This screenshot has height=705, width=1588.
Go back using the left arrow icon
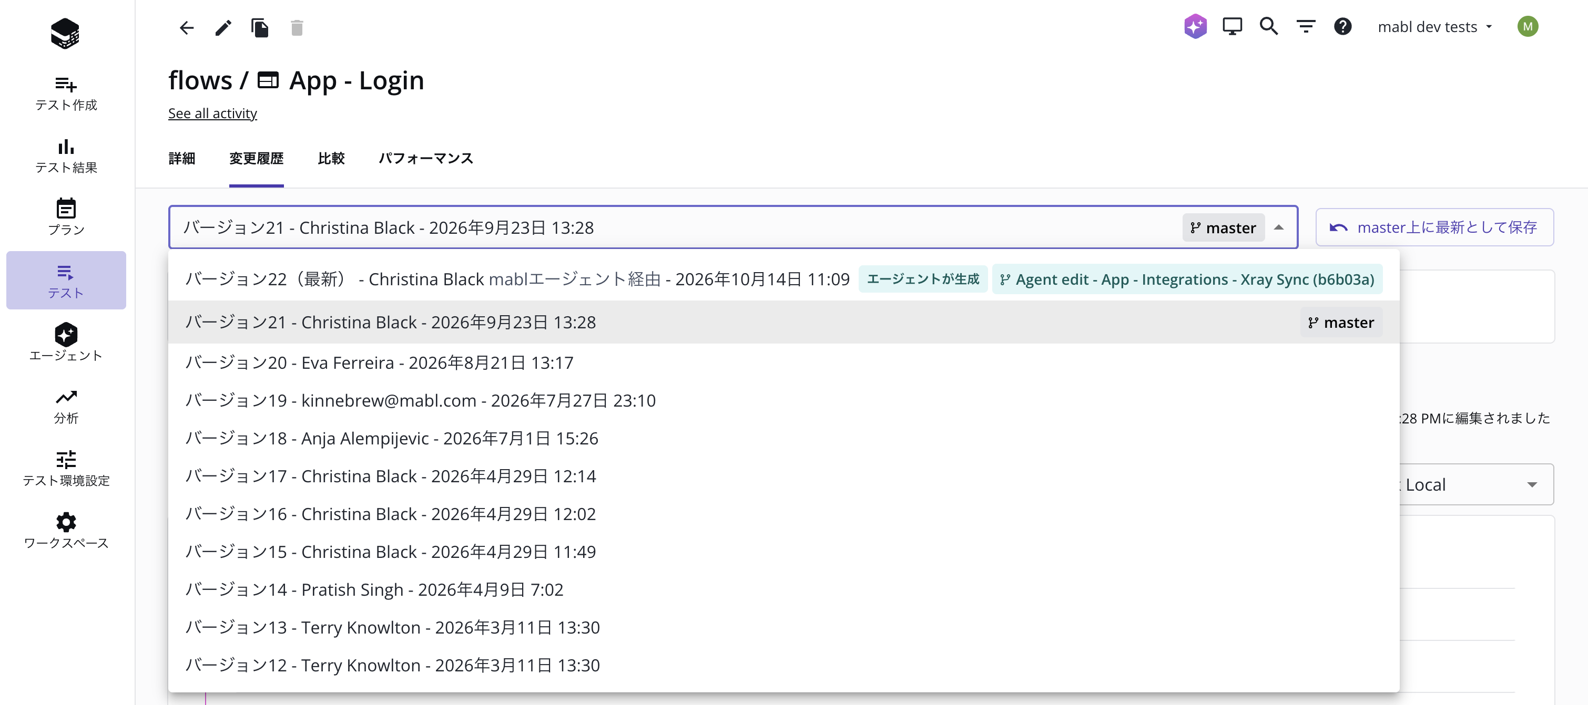(186, 28)
